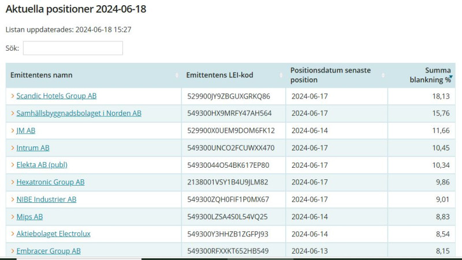Open the NIBE Industrier AB link
The width and height of the screenshot is (462, 260).
(46, 199)
